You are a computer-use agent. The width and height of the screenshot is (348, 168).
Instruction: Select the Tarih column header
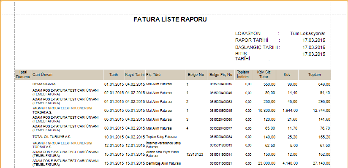click(114, 75)
